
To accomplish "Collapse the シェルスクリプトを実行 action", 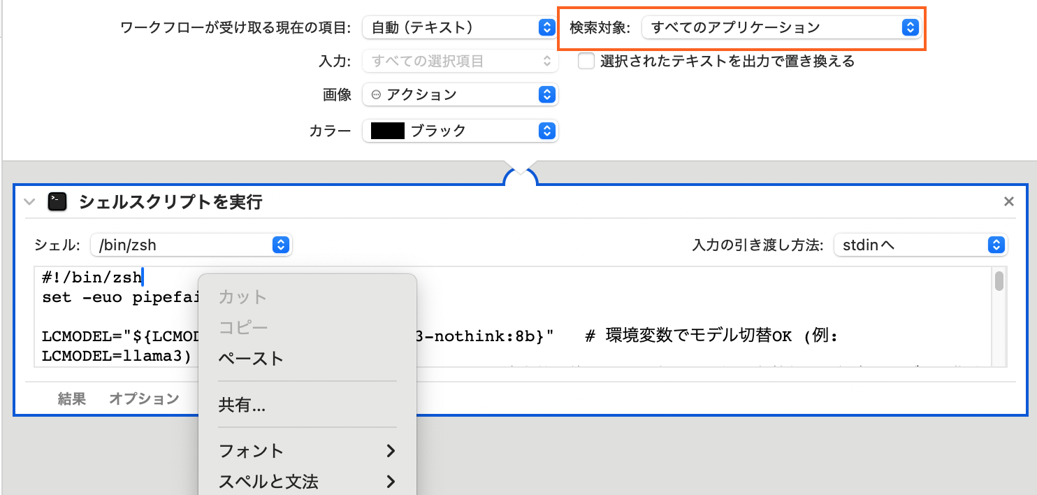I will click(28, 201).
